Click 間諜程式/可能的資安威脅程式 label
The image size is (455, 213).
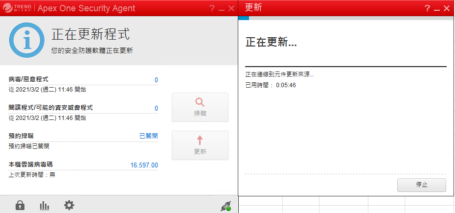pos(51,108)
